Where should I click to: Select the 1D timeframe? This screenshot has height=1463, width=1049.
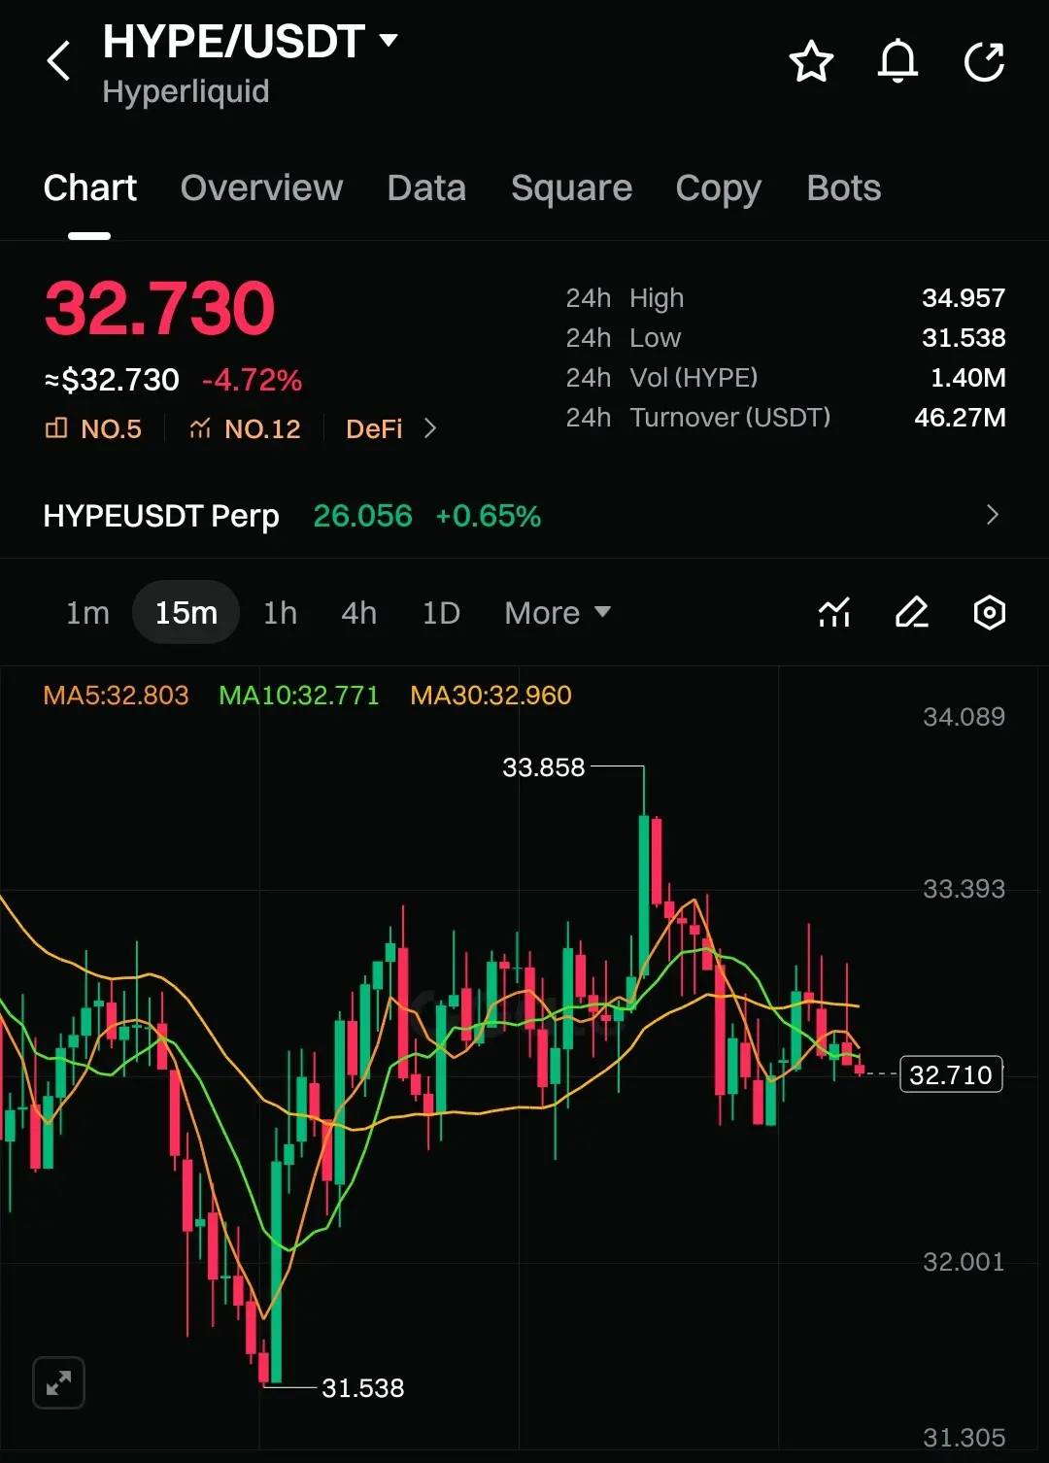click(x=441, y=613)
